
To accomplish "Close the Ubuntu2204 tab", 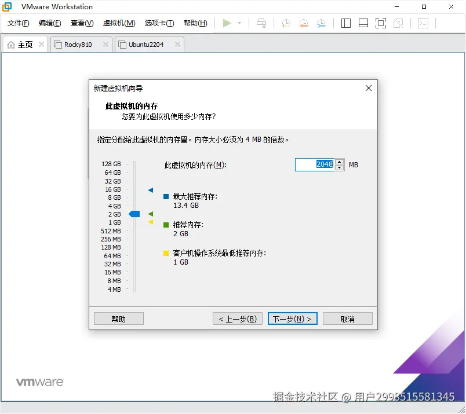I will tap(177, 45).
